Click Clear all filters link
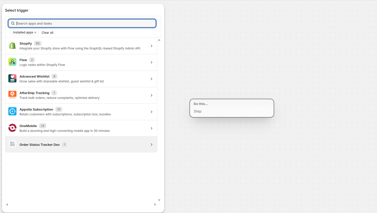The height and width of the screenshot is (213, 377). coord(47,33)
